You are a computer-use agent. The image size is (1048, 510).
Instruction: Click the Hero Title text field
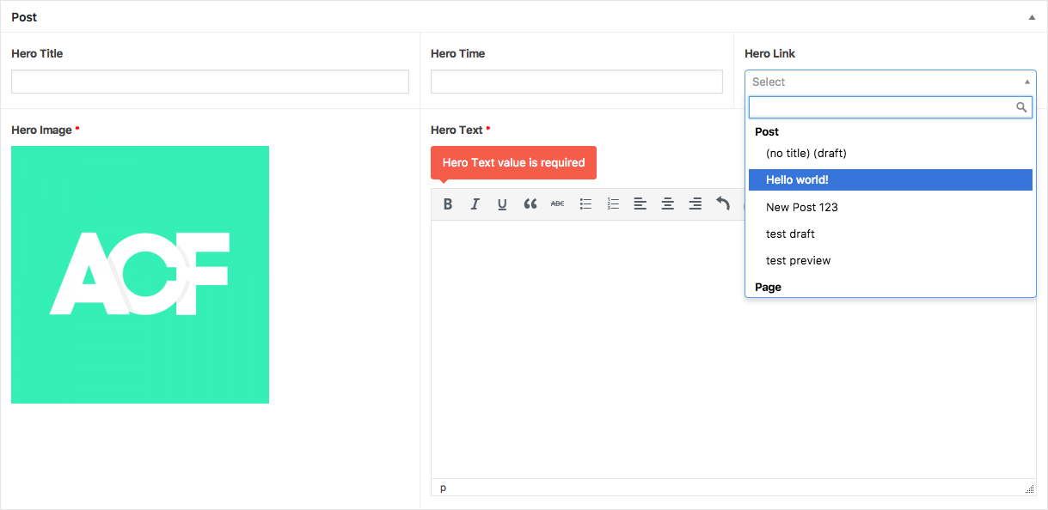210,82
